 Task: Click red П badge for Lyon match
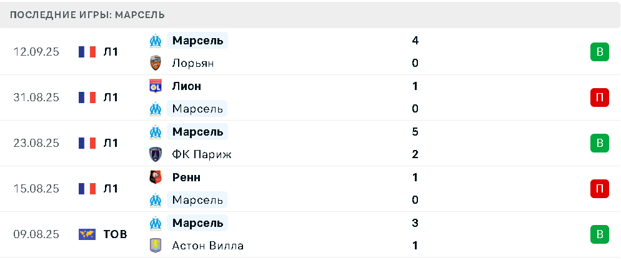(x=600, y=97)
